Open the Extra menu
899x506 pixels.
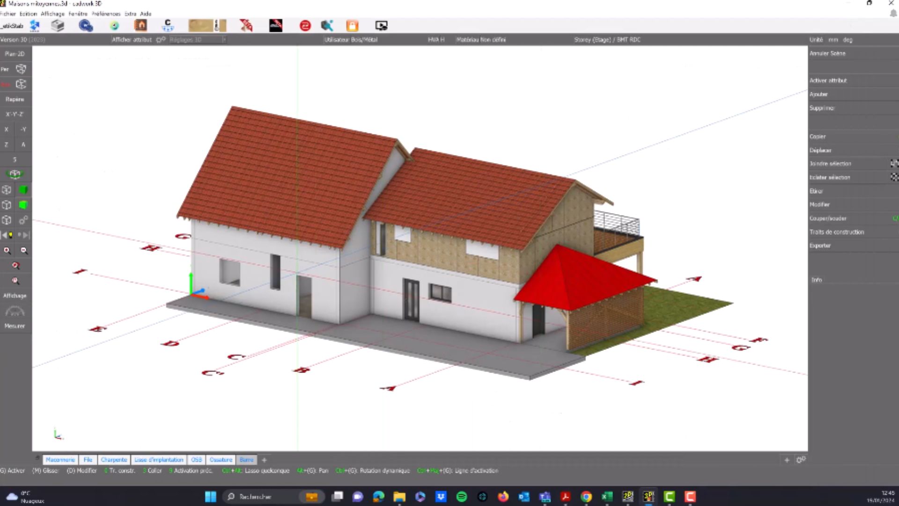click(130, 14)
